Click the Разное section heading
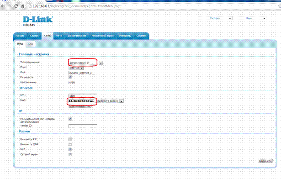 25,132
